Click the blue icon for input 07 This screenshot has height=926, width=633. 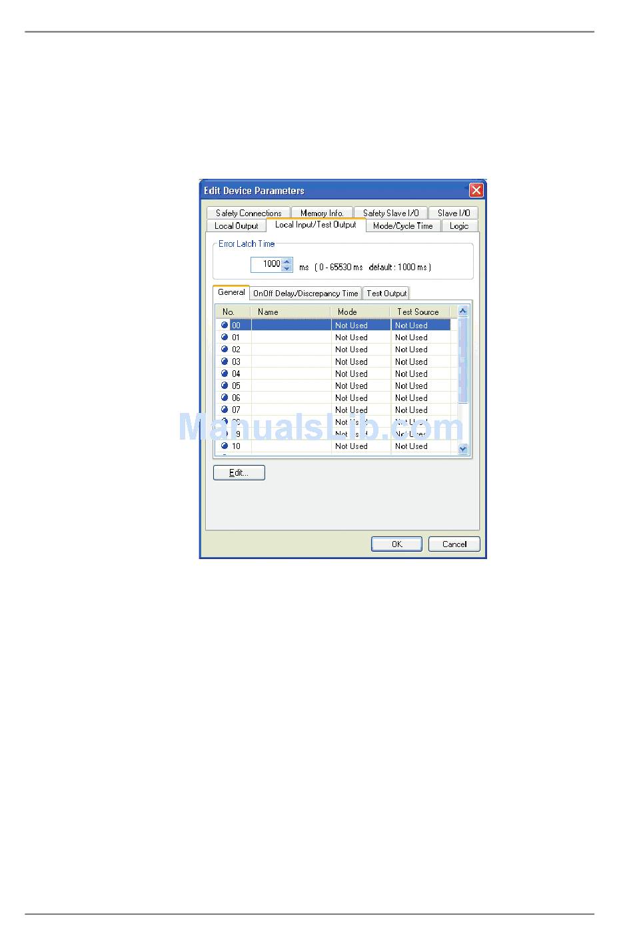(225, 410)
